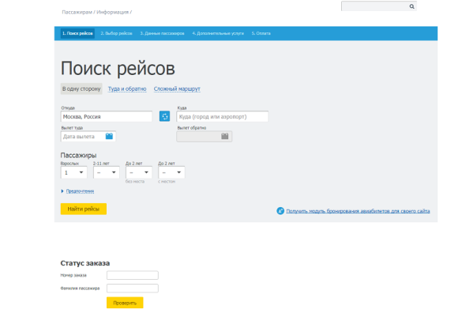Image resolution: width=466 pixels, height=313 pixels.
Task: Focus the 'Куда' destination field
Action: pyautogui.click(x=222, y=116)
